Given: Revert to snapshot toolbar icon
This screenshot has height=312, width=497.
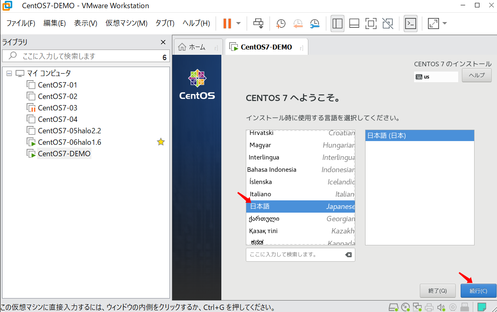Looking at the screenshot, I should tap(298, 24).
